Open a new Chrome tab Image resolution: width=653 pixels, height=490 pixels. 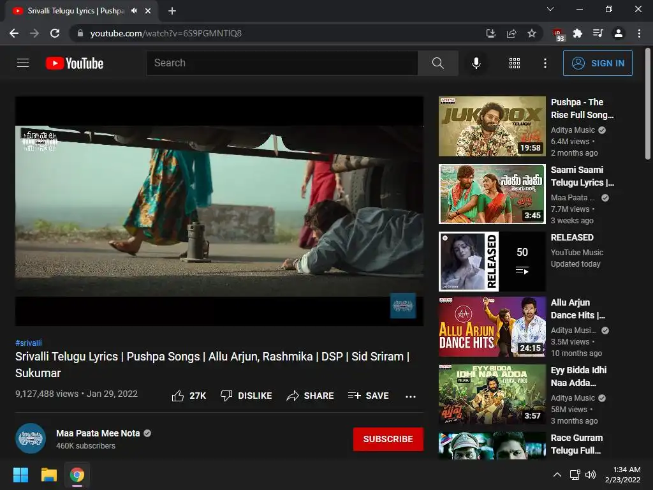click(172, 11)
